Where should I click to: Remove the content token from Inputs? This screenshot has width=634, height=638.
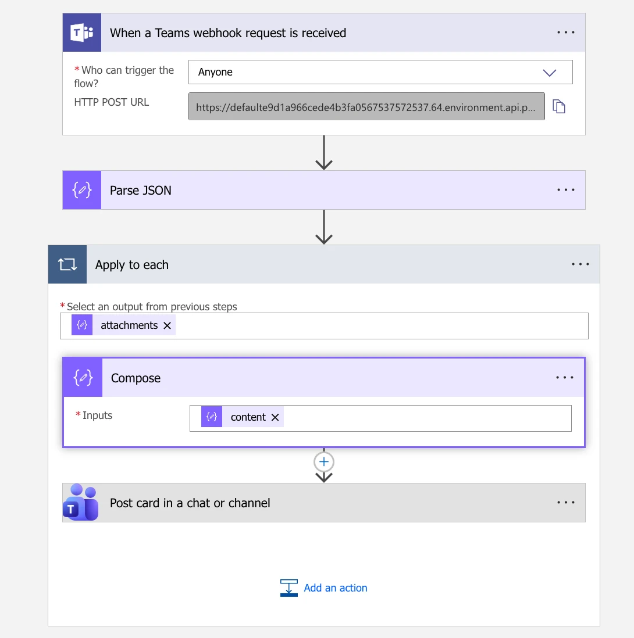pyautogui.click(x=275, y=417)
